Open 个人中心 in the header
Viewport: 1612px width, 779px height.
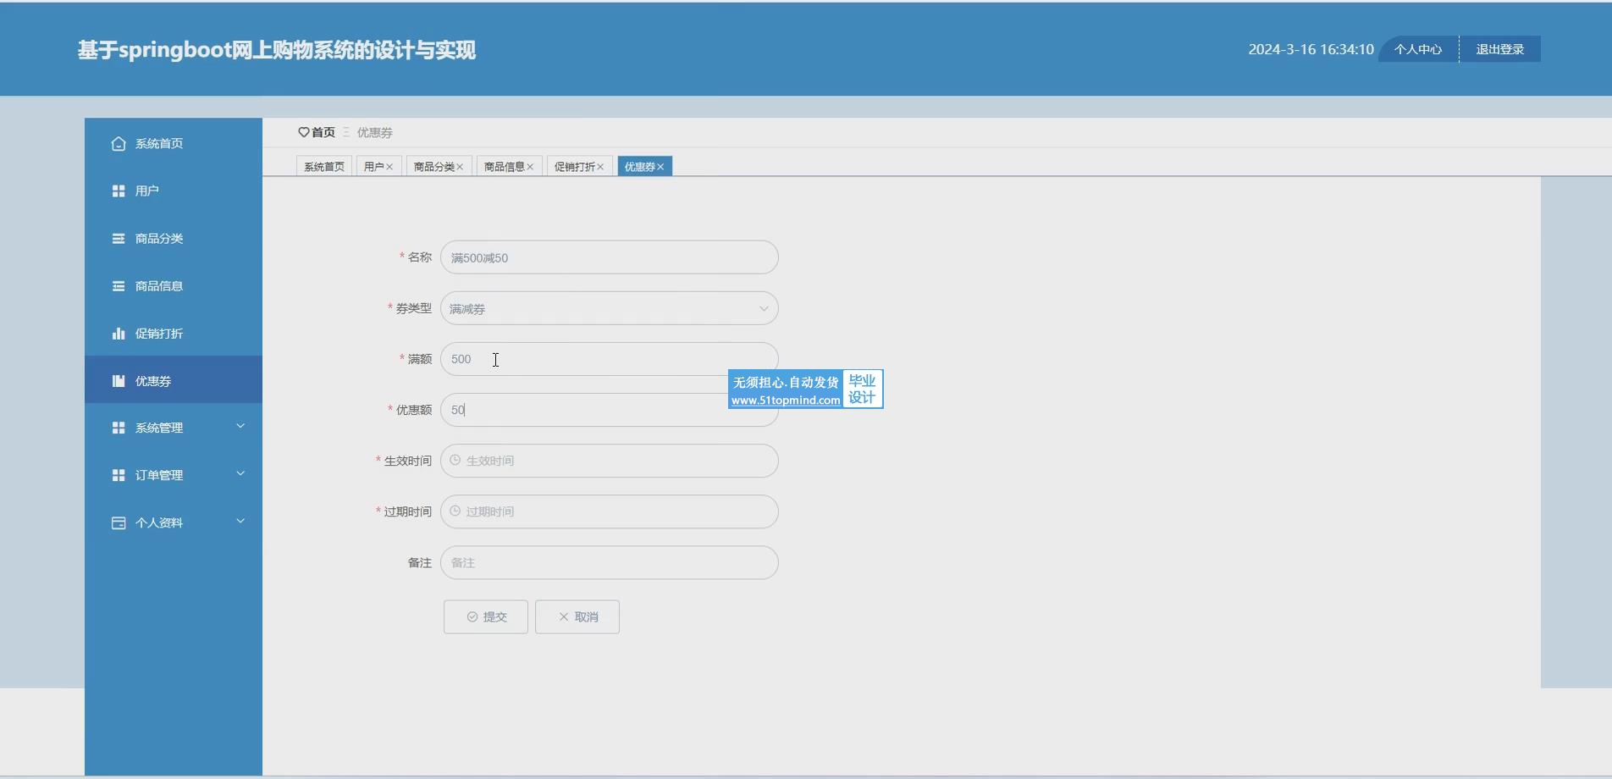coord(1418,49)
